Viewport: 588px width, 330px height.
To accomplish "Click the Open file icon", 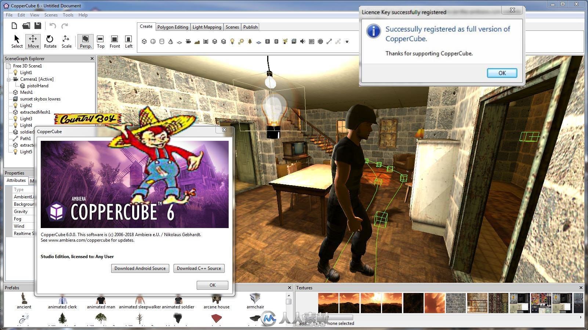I will [x=26, y=26].
